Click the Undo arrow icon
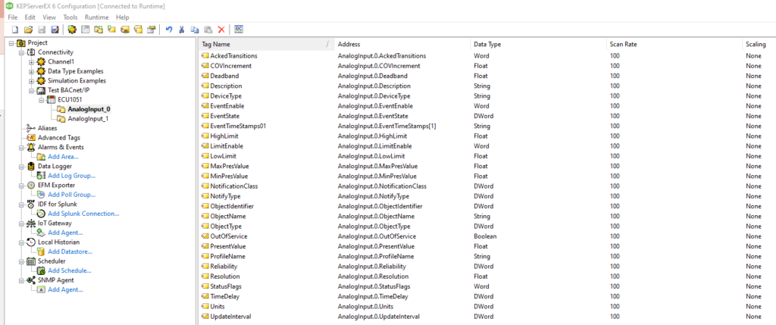The width and height of the screenshot is (776, 325). tap(169, 30)
